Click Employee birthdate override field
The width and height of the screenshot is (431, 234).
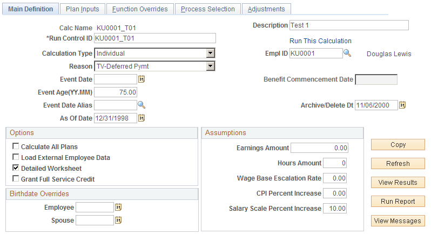coord(95,208)
